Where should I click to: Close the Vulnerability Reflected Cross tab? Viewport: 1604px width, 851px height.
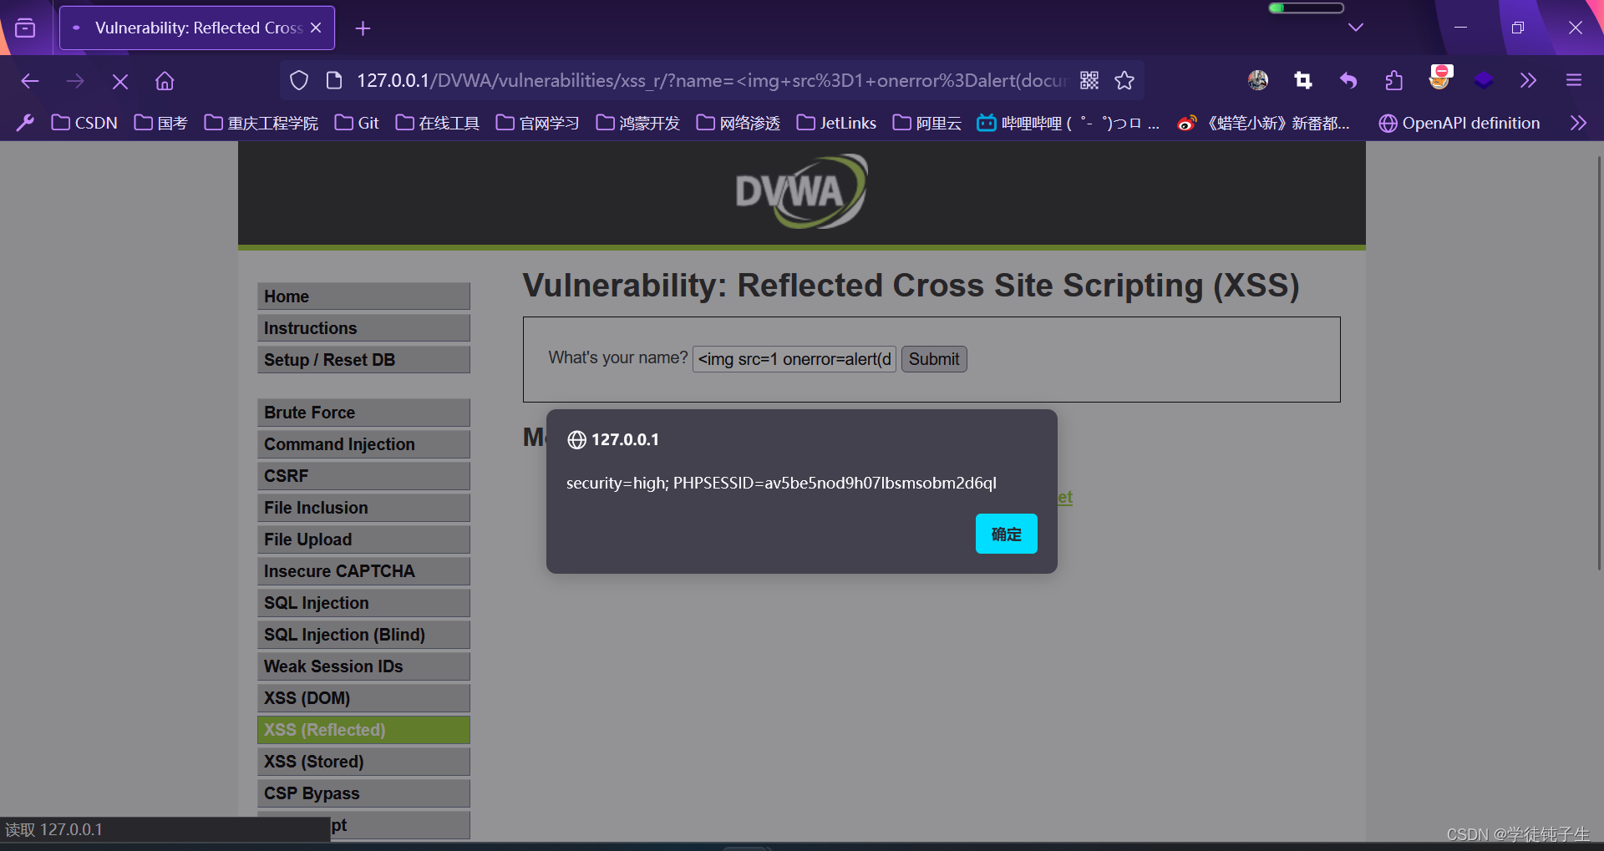pos(316,28)
